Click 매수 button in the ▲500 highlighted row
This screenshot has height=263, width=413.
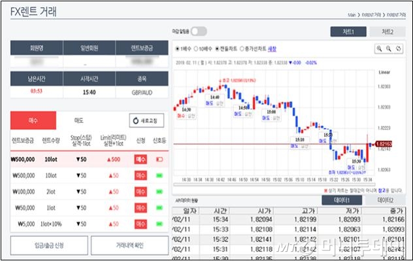140,160
